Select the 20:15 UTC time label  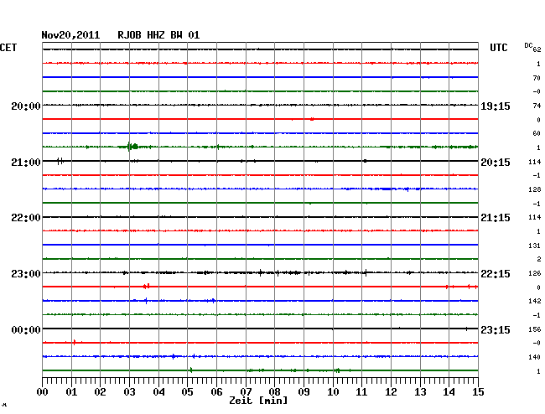pos(496,163)
